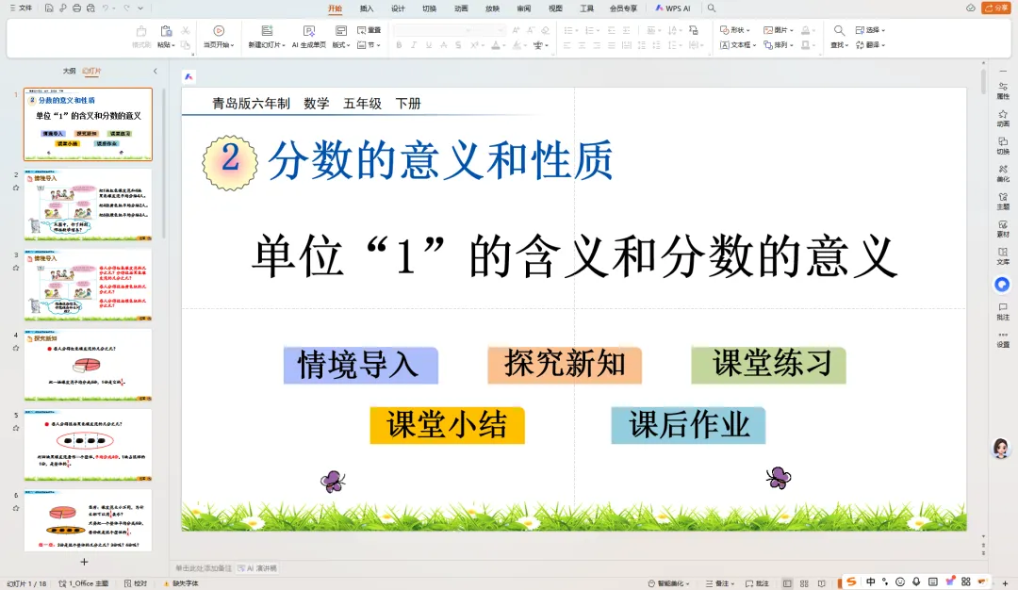1018x590 pixels.
Task: Click the save icon in quick access bar
Action: [x=49, y=8]
